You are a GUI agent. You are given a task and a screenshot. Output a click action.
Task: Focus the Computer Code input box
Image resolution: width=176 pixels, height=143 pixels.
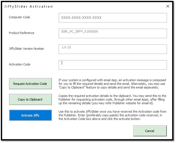pyautogui.click(x=113, y=18)
